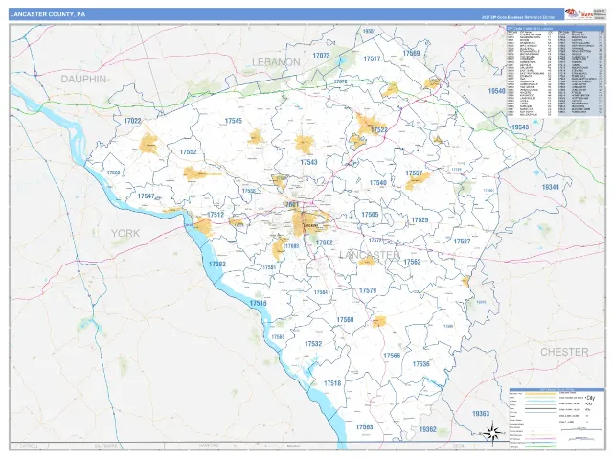Click ZIP code 17543 label
The image size is (613, 460).
[308, 162]
